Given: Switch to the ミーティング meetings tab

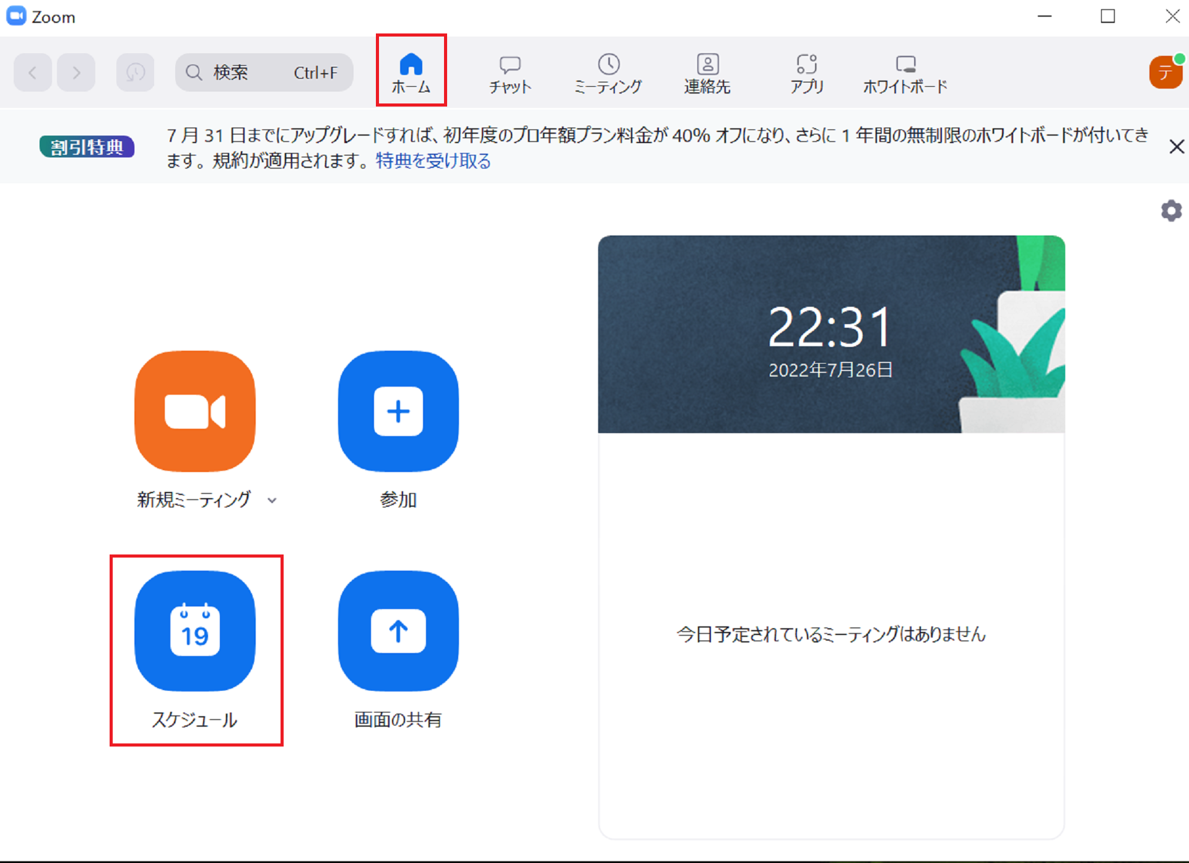Looking at the screenshot, I should [x=608, y=74].
